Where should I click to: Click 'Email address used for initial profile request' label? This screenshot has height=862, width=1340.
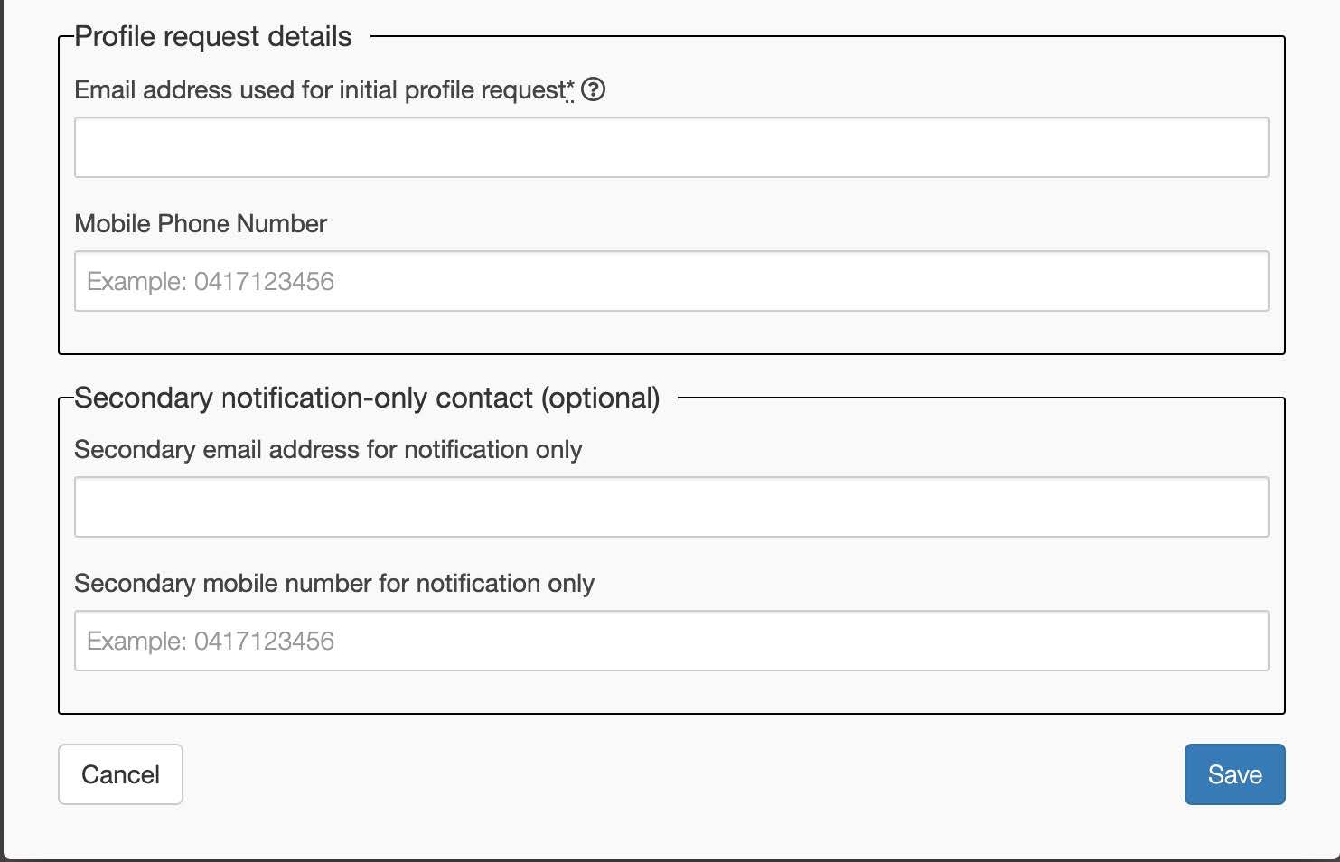pos(320,90)
